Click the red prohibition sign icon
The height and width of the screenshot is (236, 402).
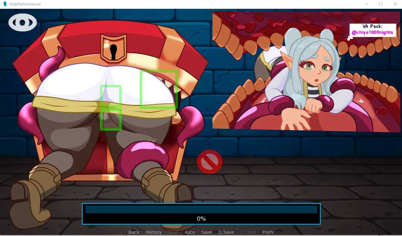pos(209,162)
